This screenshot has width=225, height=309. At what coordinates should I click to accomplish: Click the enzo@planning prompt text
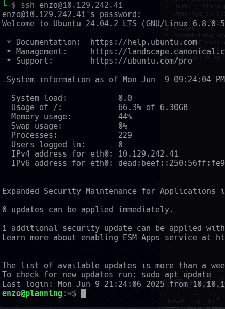pos(33,293)
